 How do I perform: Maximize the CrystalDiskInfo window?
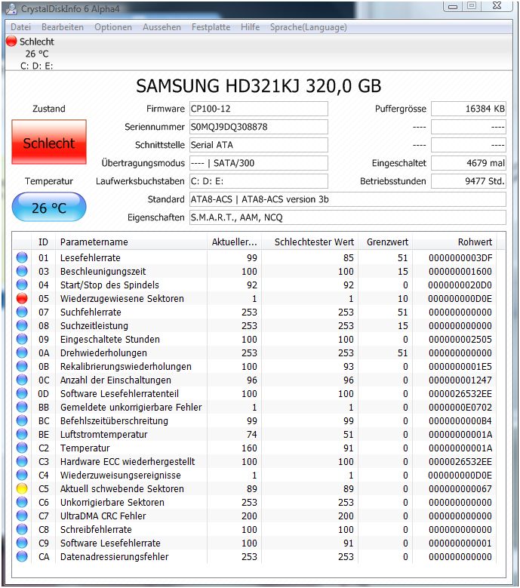472,5
